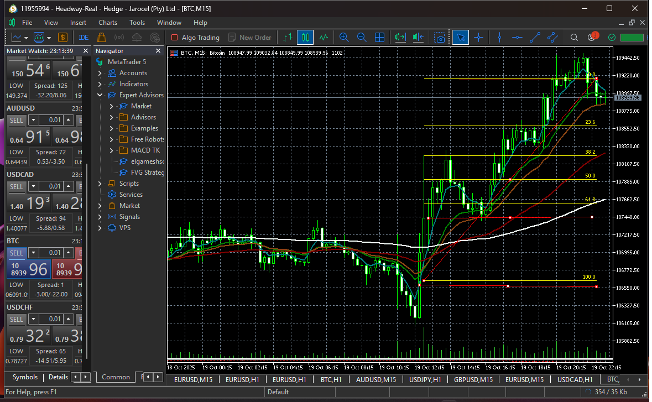This screenshot has height=402, width=652.
Task: Select the cursor arrow tool
Action: pos(461,38)
